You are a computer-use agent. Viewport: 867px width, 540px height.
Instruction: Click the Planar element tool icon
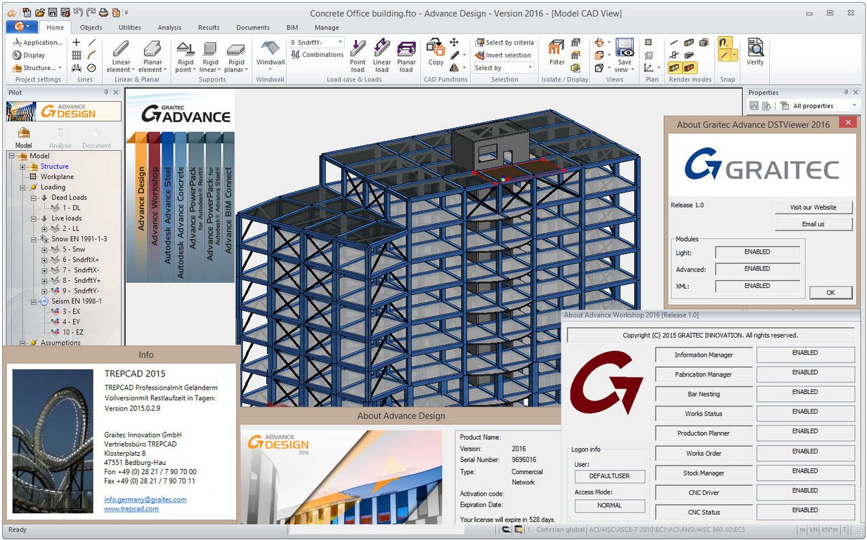pyautogui.click(x=152, y=49)
